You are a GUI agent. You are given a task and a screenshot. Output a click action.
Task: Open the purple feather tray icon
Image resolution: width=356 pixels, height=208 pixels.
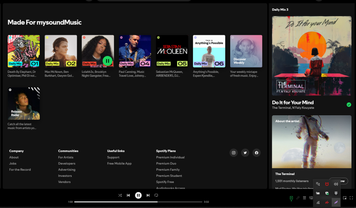(x=336, y=202)
